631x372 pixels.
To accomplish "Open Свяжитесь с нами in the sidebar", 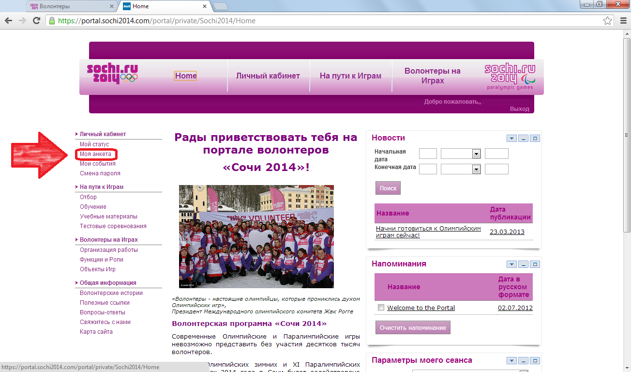I will point(105,322).
